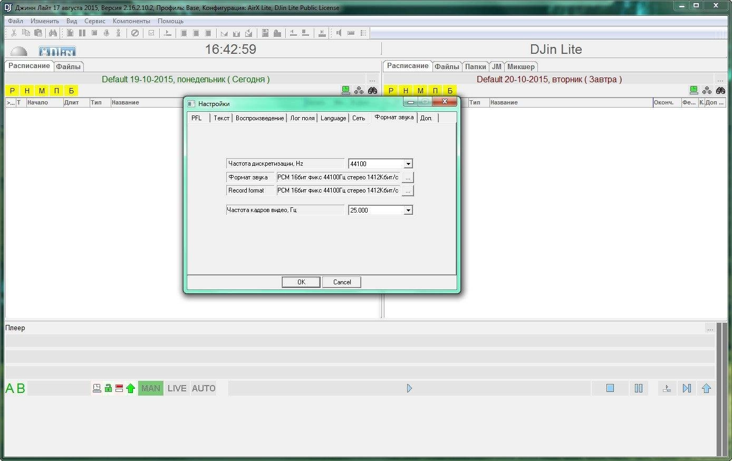Click the green padlock player icon
The width and height of the screenshot is (732, 461).
108,388
